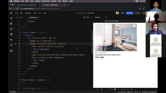The width and height of the screenshot is (166, 93).
Task: Open the Configuration Files gear icon
Action: (x=11, y=29)
